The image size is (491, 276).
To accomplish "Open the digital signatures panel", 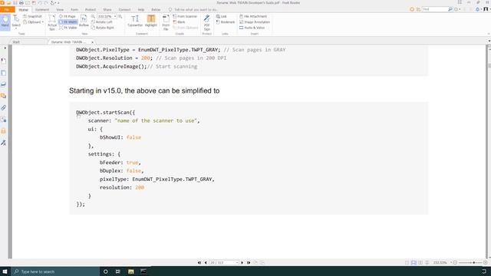I will click(3, 143).
